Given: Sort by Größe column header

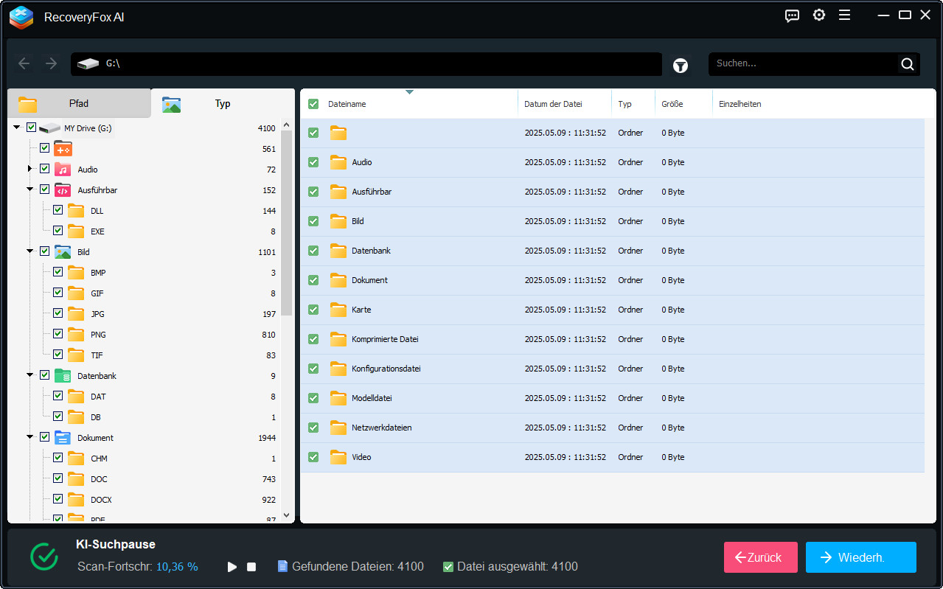Looking at the screenshot, I should pyautogui.click(x=672, y=104).
